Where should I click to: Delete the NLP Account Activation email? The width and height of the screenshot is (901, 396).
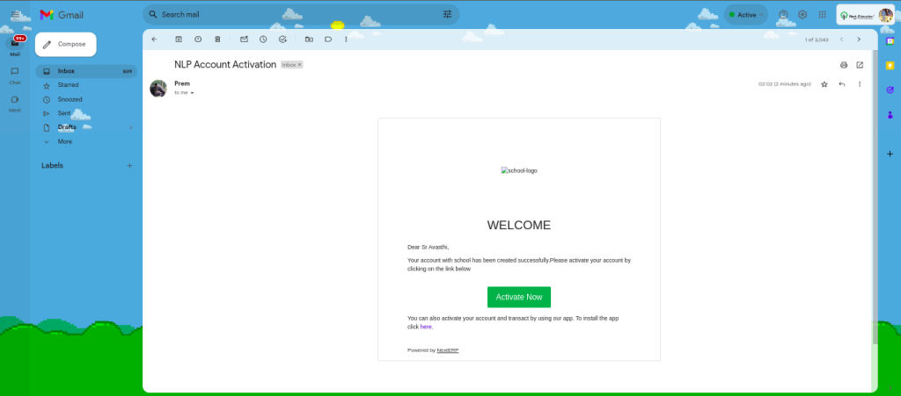pos(217,40)
